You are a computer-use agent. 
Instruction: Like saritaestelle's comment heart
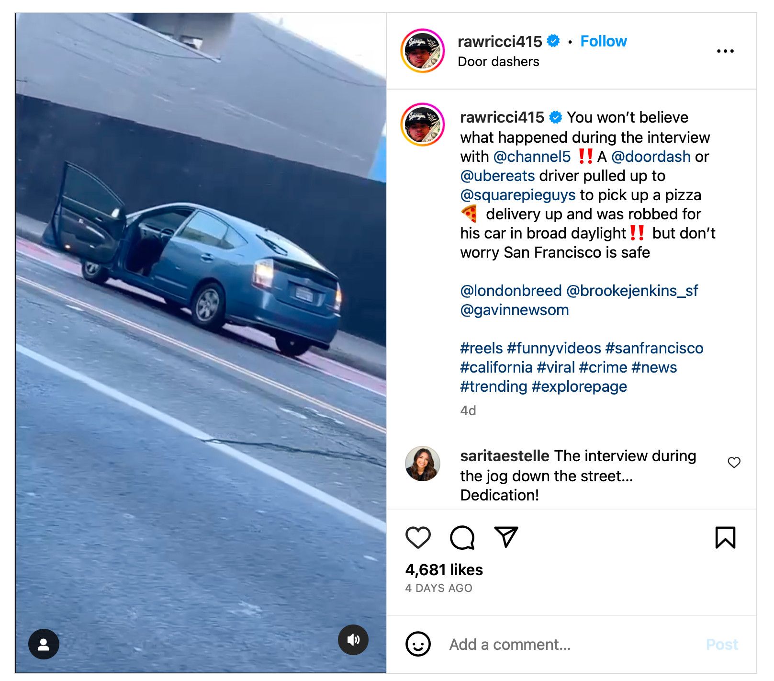coord(734,462)
